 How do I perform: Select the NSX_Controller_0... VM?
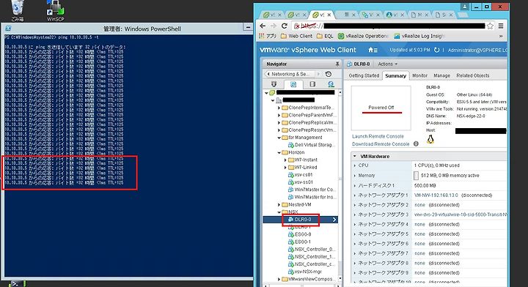(312, 250)
